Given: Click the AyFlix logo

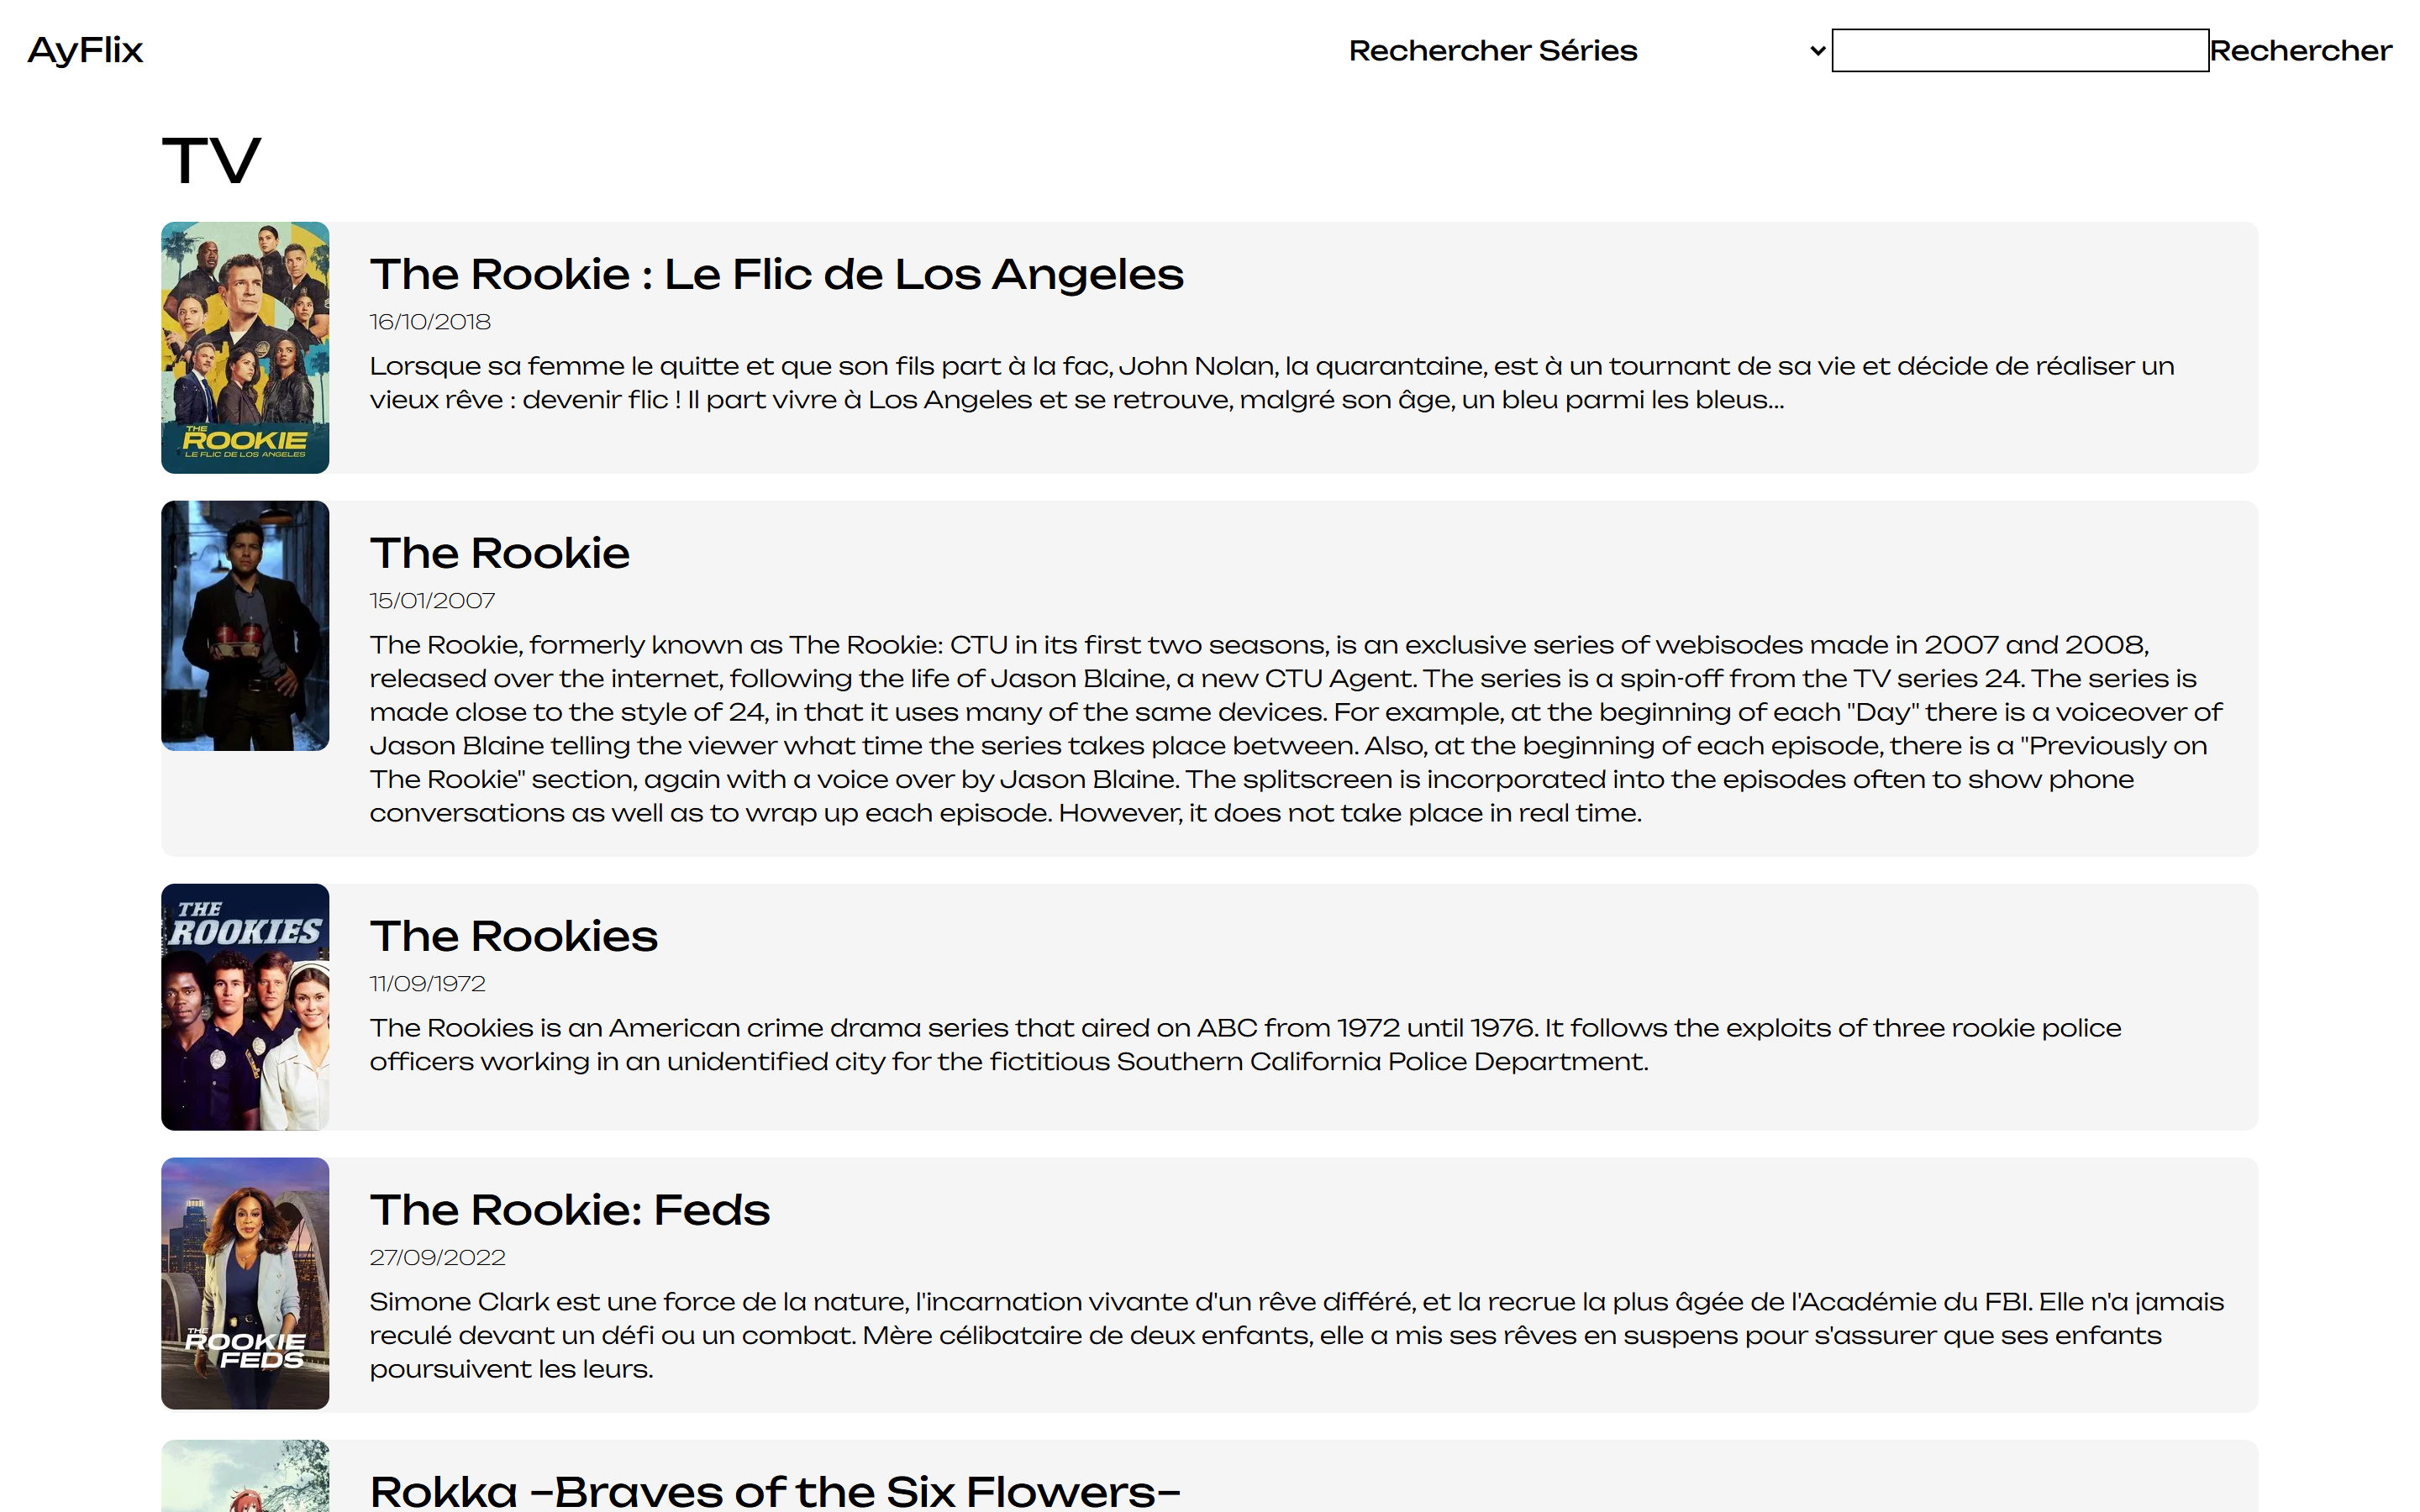Looking at the screenshot, I should (x=85, y=50).
